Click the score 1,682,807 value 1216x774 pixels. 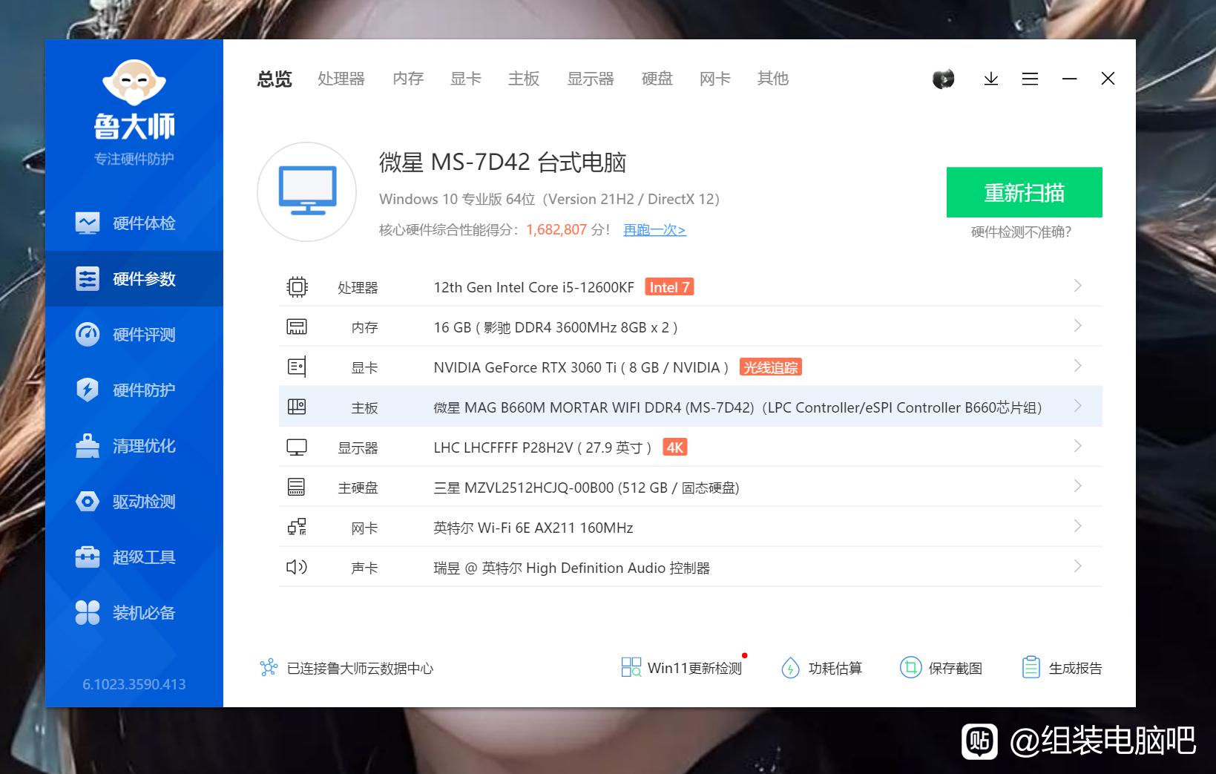[x=556, y=230]
